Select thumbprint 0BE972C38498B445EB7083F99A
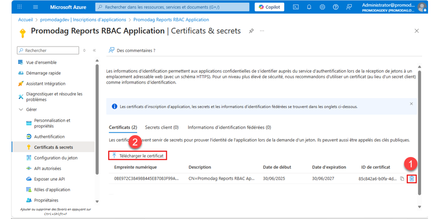This screenshot has height=219, width=439. pyautogui.click(x=147, y=179)
